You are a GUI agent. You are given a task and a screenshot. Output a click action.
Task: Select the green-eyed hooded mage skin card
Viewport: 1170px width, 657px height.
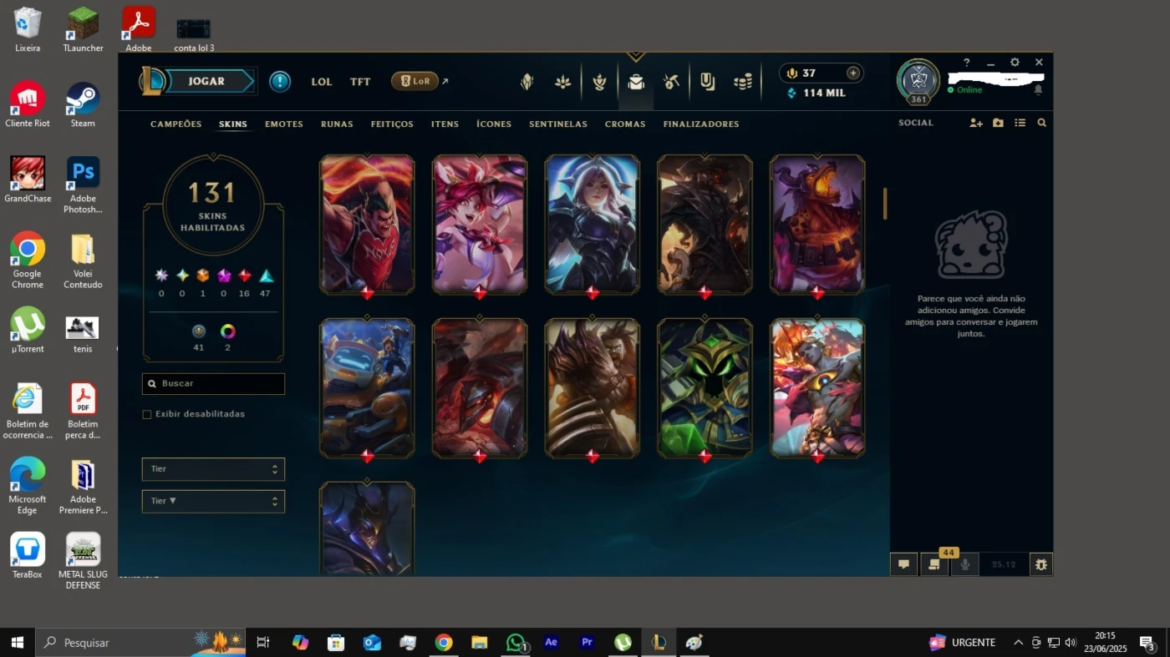pos(705,387)
